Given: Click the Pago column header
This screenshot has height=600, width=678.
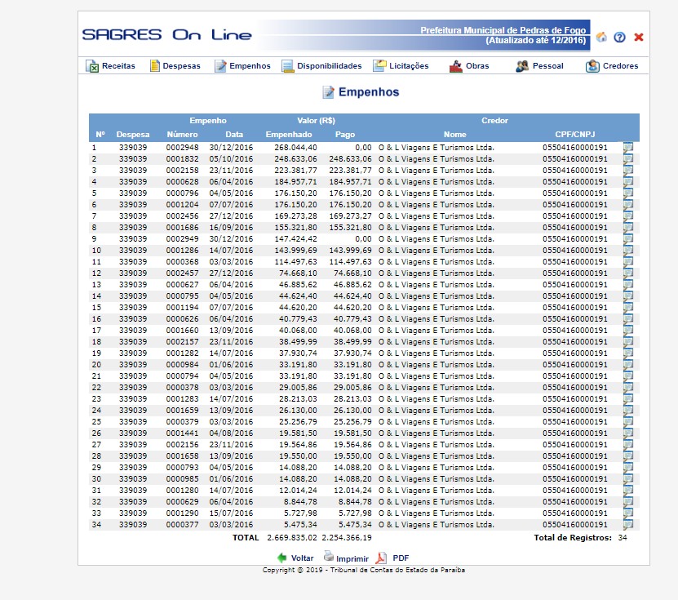Looking at the screenshot, I should 345,135.
